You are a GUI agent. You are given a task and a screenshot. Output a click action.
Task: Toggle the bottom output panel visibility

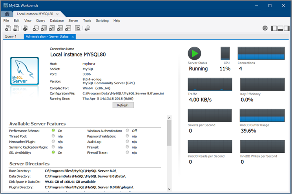click(280, 28)
